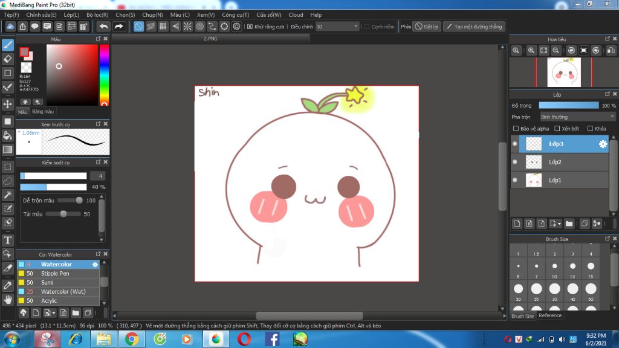The image size is (619, 348).
Task: Click the brush size value field
Action: 98,176
